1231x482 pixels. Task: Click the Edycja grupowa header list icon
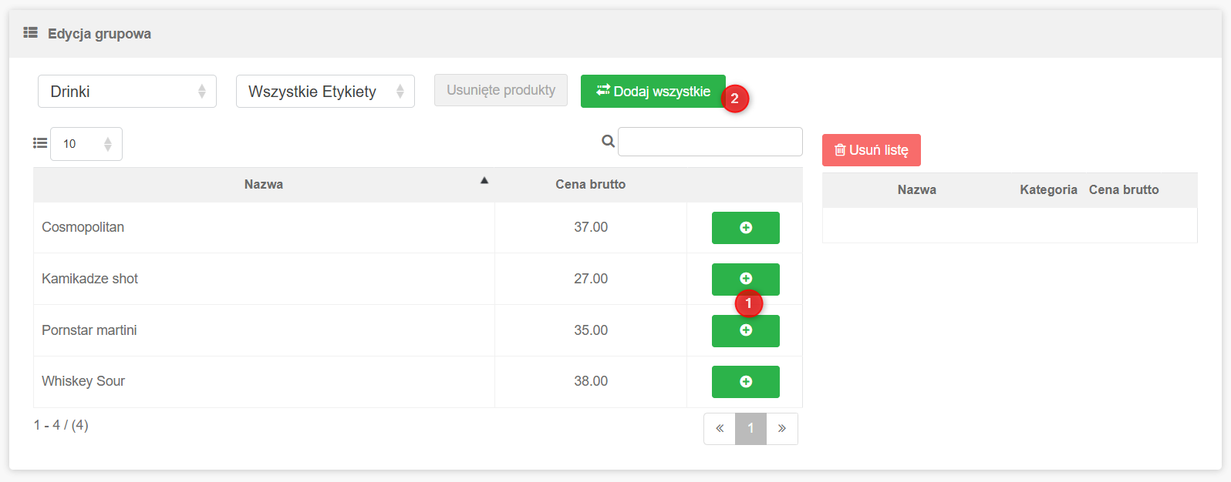click(30, 33)
